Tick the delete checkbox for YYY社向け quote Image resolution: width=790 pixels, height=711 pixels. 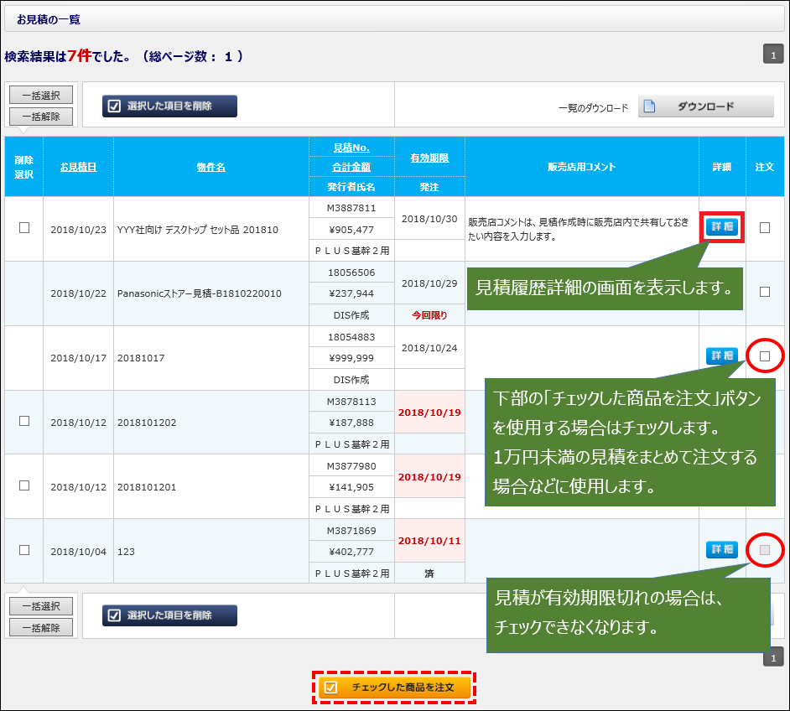tap(24, 227)
